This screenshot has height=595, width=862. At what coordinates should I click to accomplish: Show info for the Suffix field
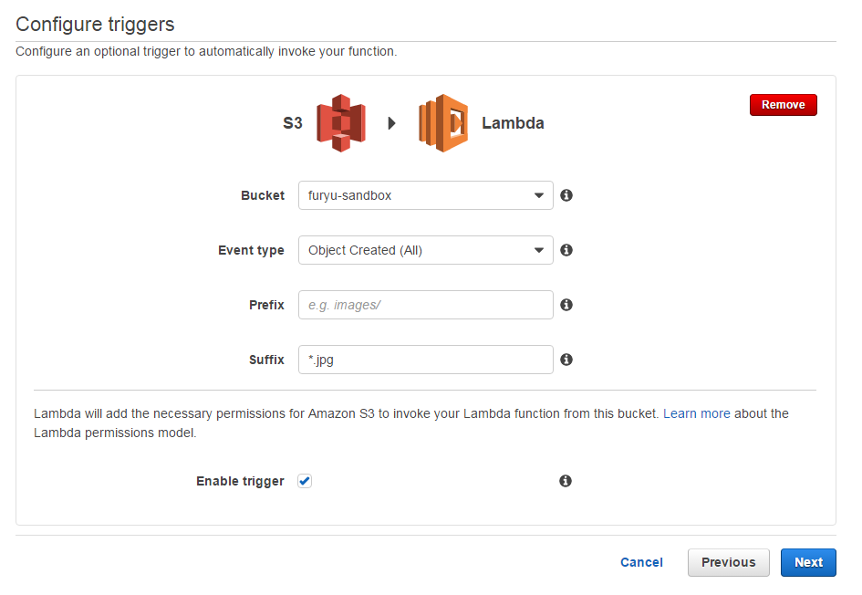point(566,360)
